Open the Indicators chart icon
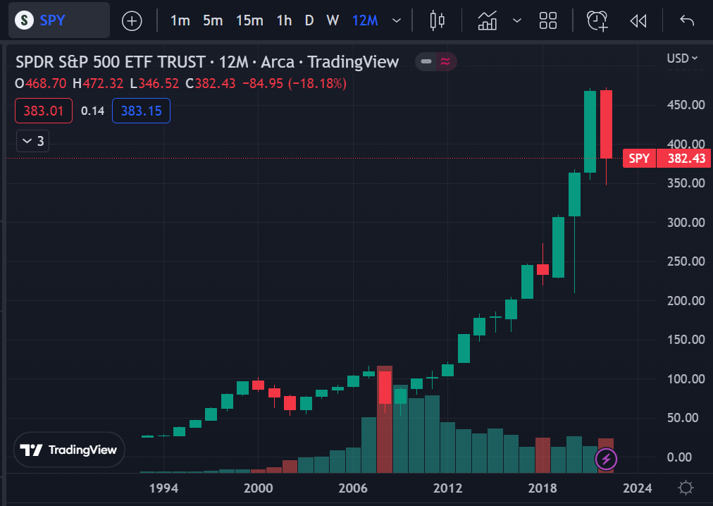The image size is (713, 506). [x=488, y=21]
